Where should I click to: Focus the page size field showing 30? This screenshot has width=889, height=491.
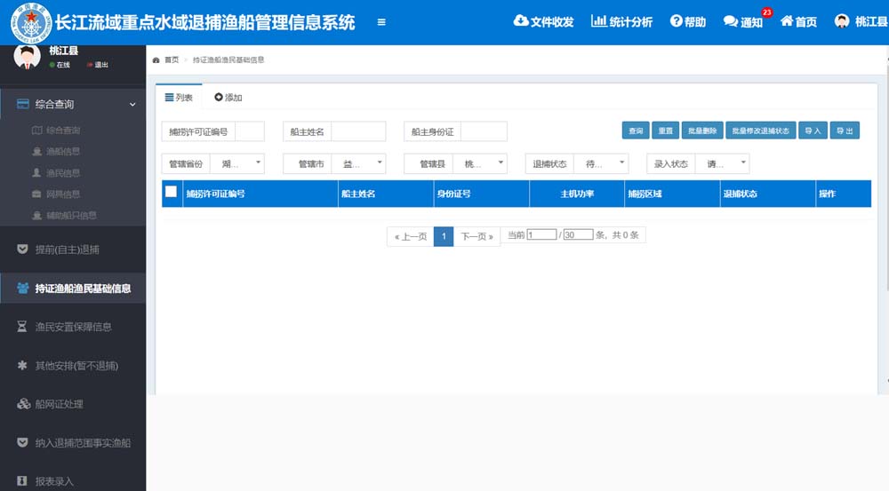(579, 235)
